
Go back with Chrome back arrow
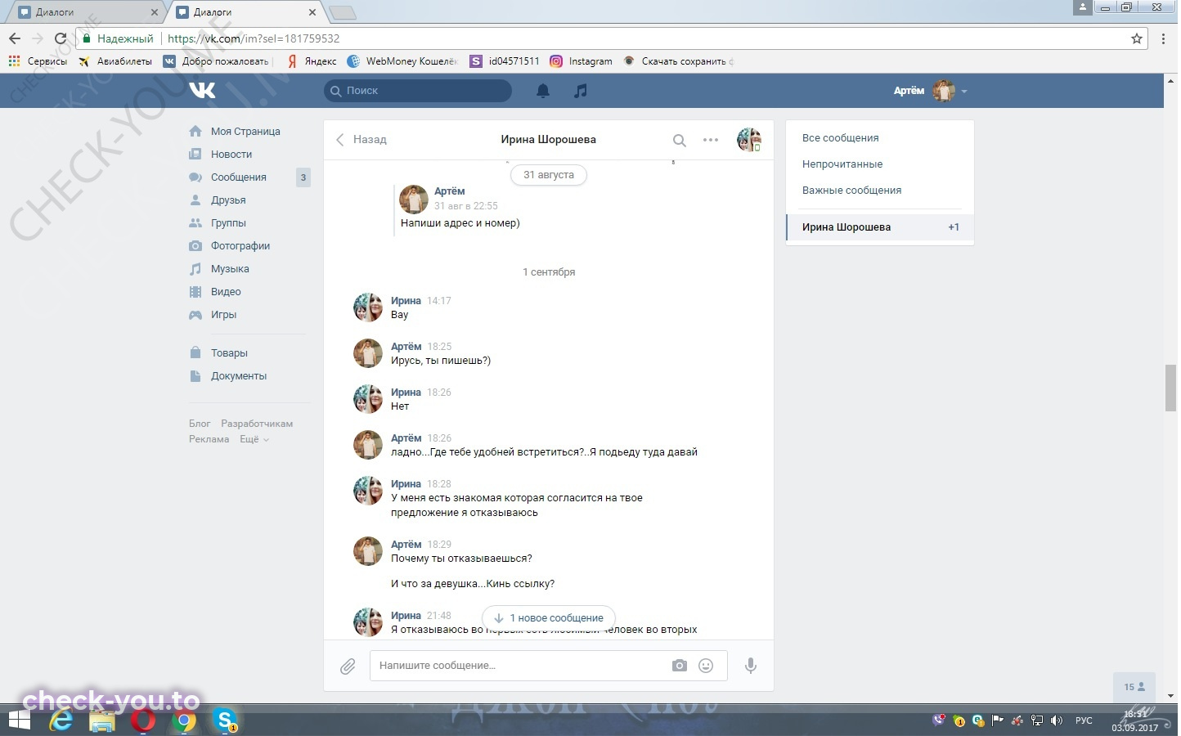[15, 38]
